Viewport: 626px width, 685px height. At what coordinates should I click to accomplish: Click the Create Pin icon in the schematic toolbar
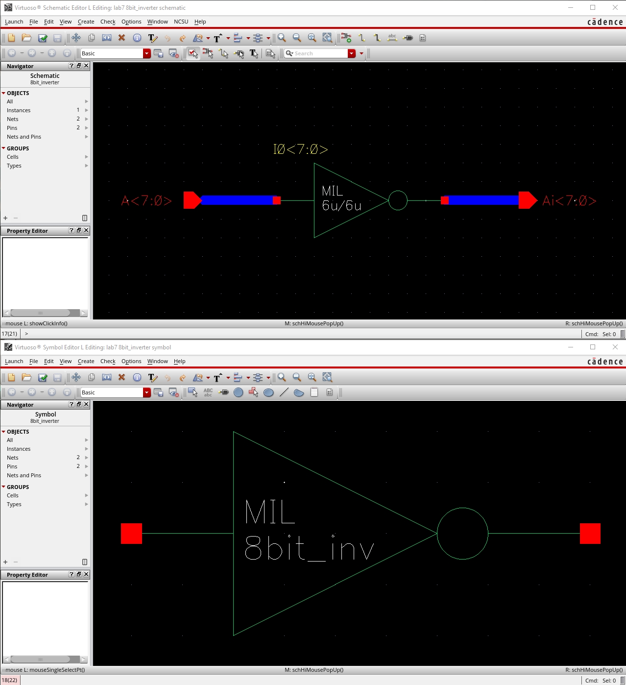[x=408, y=38]
